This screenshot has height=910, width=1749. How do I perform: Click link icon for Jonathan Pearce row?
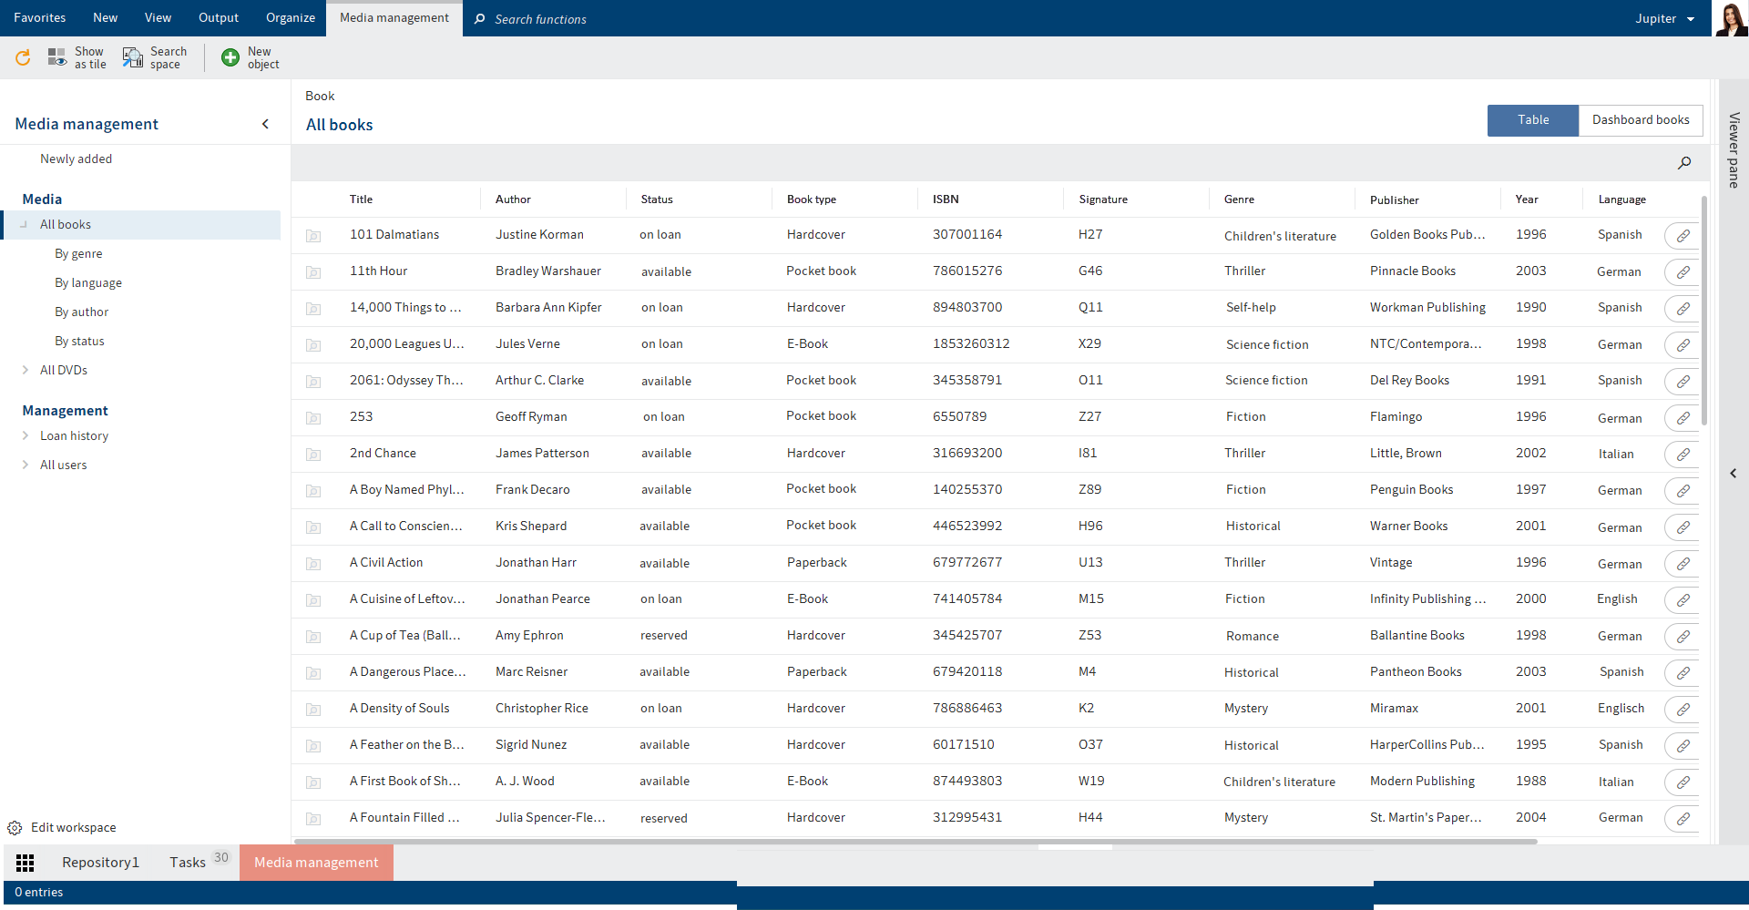pos(1683,600)
